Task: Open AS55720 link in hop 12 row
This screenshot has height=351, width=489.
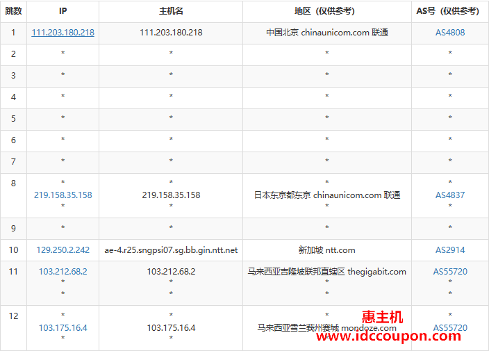Action: pyautogui.click(x=450, y=327)
